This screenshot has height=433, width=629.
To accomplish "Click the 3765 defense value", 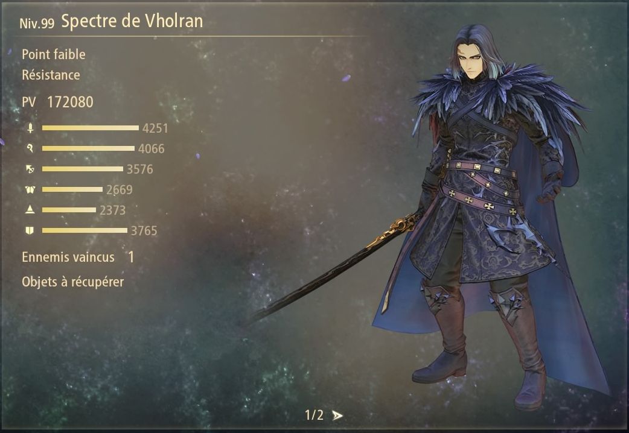I will point(144,230).
